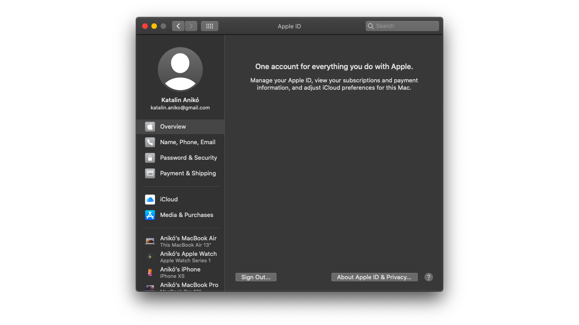Open Password & Security section
579x325 pixels.
[x=180, y=158]
